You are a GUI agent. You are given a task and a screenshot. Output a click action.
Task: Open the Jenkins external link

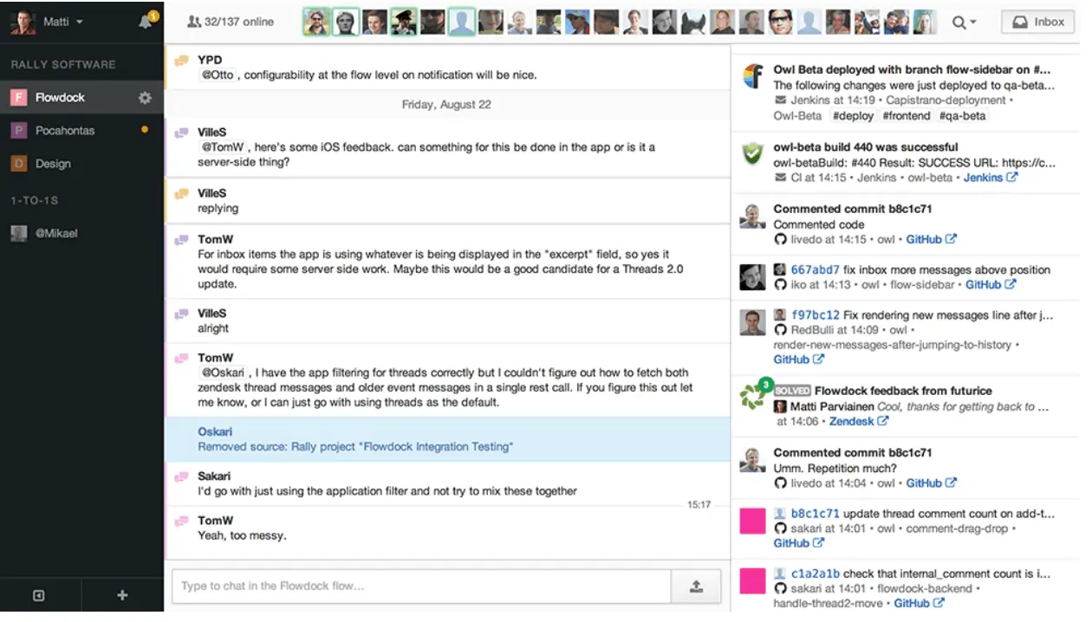(x=989, y=178)
